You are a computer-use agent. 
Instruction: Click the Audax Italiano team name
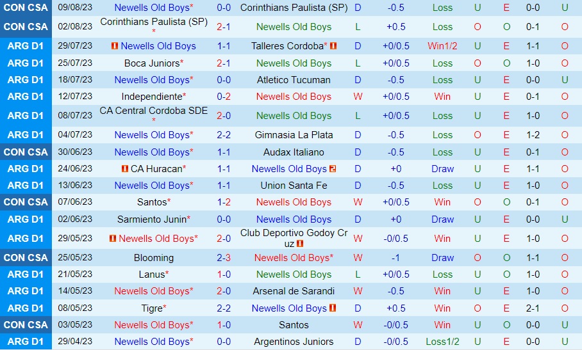[294, 152]
